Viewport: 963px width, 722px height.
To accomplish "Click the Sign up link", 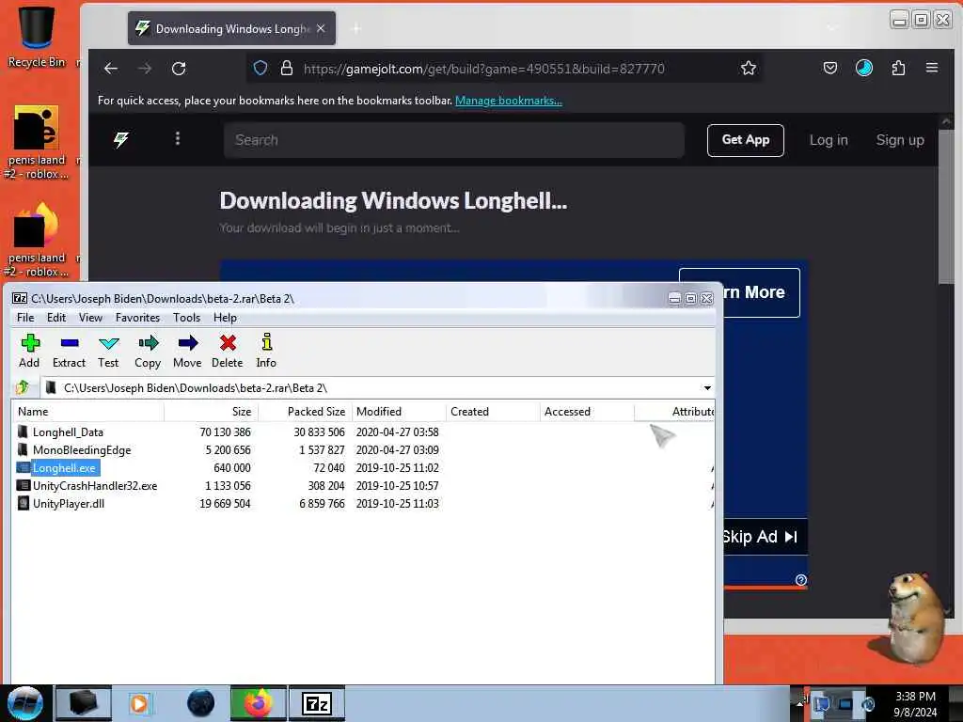I will pyautogui.click(x=900, y=140).
